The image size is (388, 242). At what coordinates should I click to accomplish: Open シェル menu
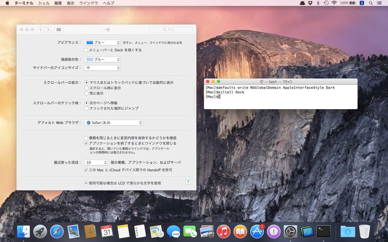pos(44,3)
